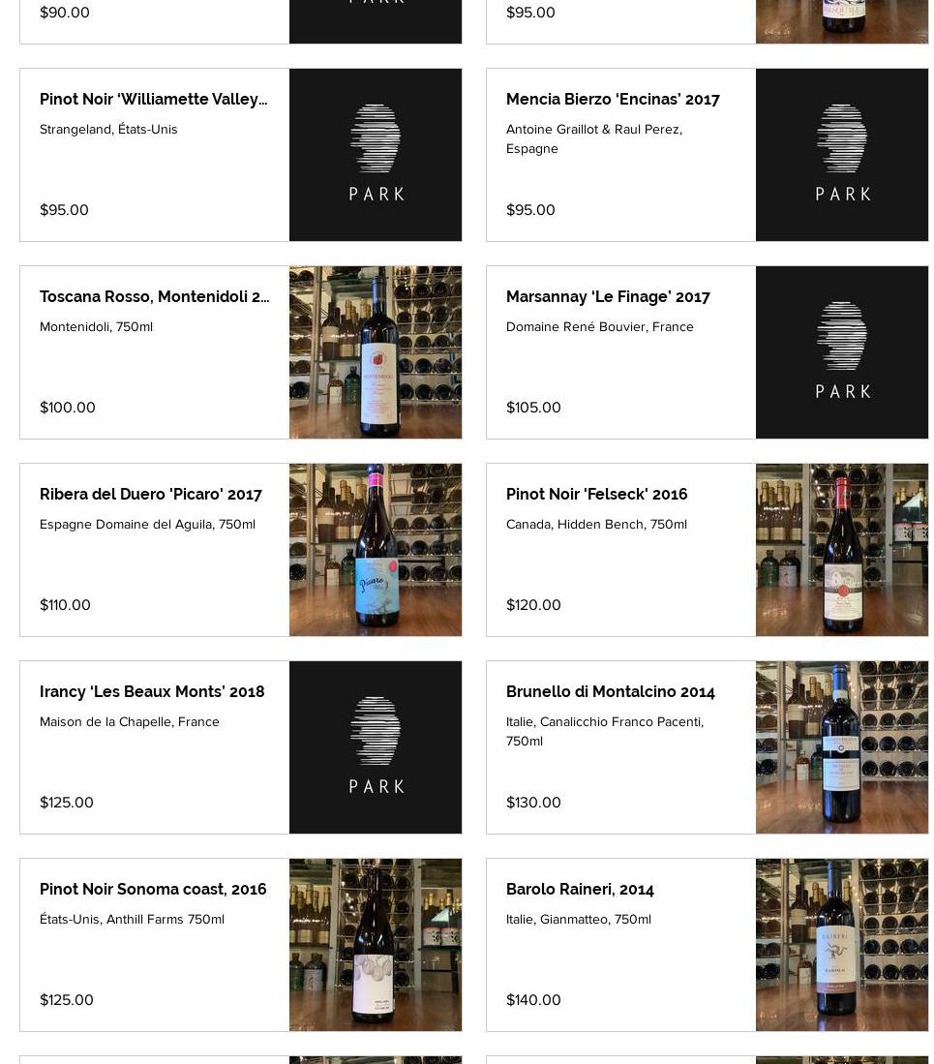934x1064 pixels.
Task: Open the Barolo Raineri bottle photo
Action: pos(842,945)
